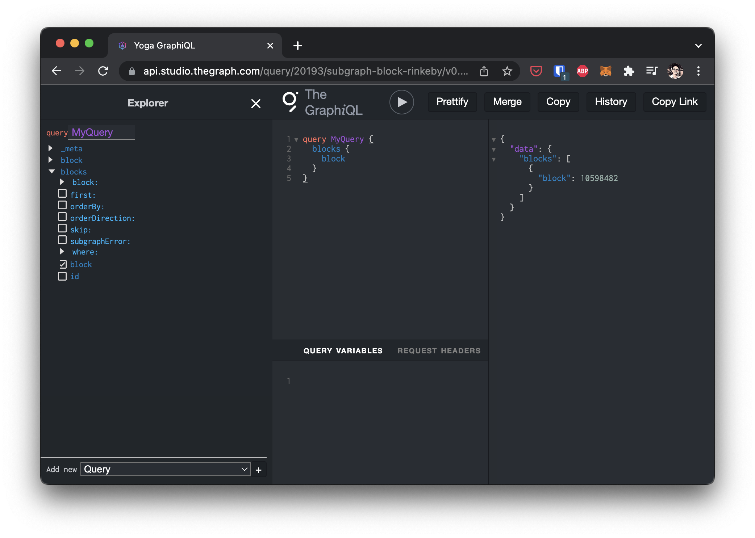Enable the orderBy: argument checkbox
This screenshot has height=538, width=755.
pos(62,205)
